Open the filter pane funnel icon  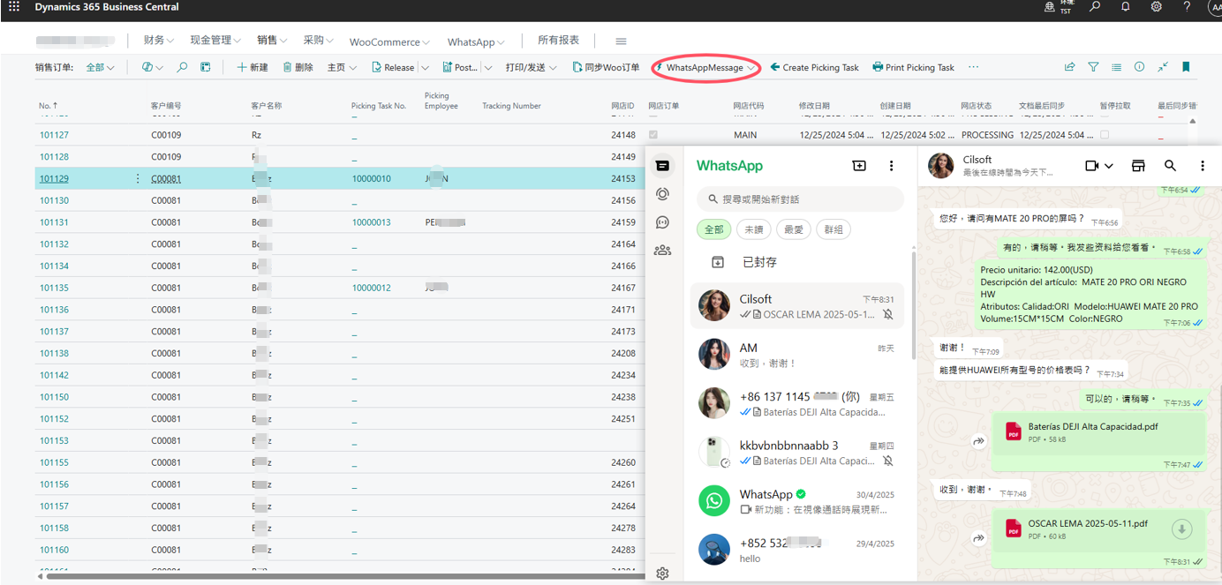(1093, 67)
